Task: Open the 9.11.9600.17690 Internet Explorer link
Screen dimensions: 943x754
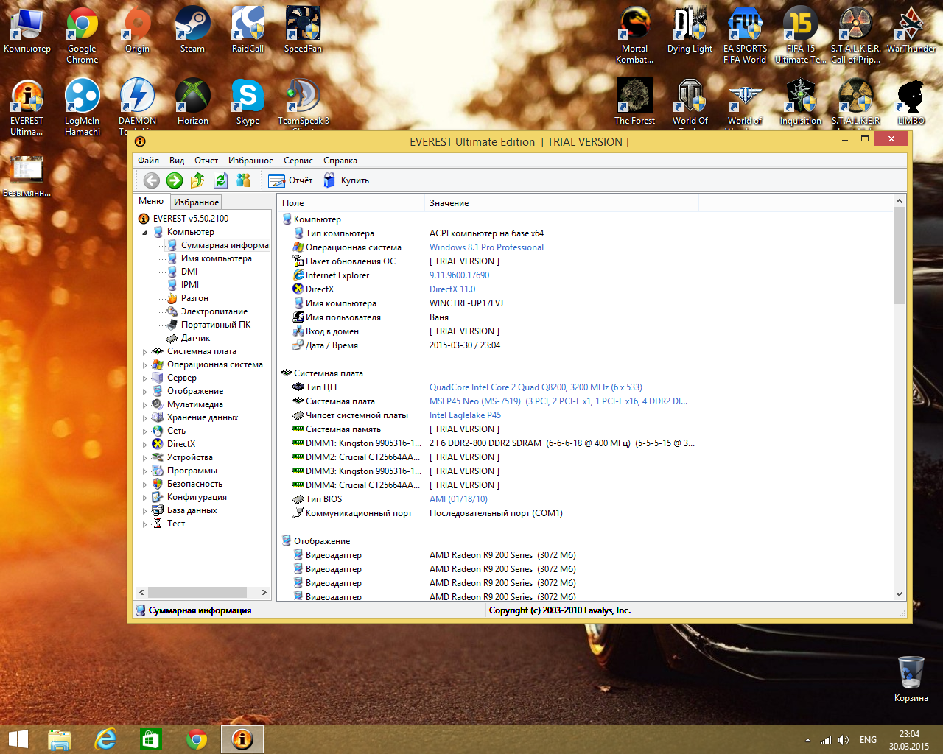Action: pos(459,275)
